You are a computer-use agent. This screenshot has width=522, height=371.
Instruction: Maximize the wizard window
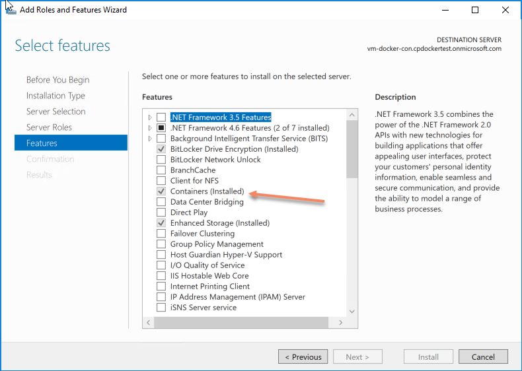click(x=475, y=10)
